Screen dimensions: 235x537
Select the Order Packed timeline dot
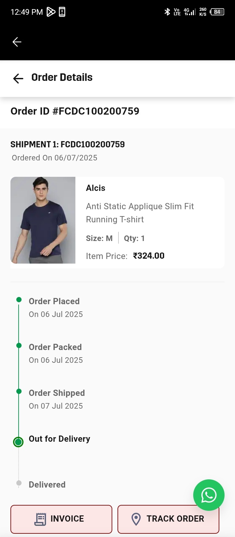tap(19, 345)
